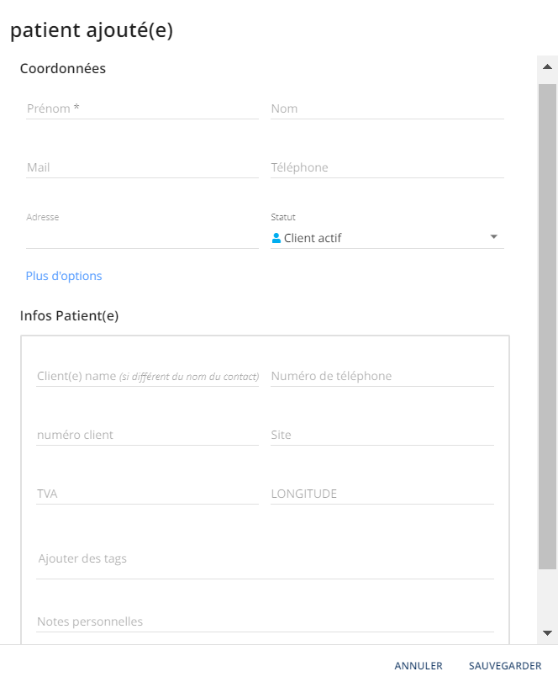Expand Plus d'options link
Screen dimensions: 558x682
[64, 276]
